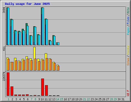The height and width of the screenshot is (102, 131).
Task: Click the red kilobytes bar for day 11
Action: click(x=46, y=91)
